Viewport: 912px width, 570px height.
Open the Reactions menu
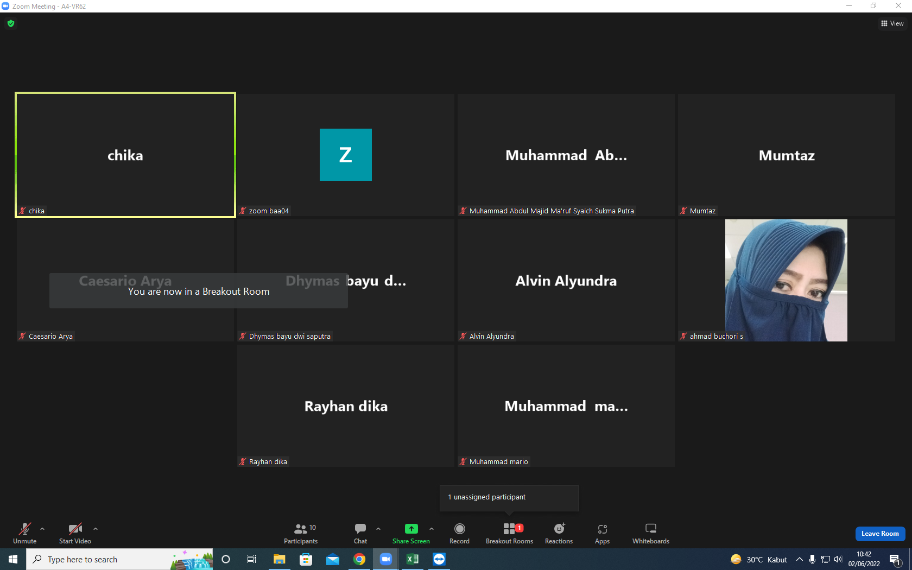pyautogui.click(x=559, y=533)
